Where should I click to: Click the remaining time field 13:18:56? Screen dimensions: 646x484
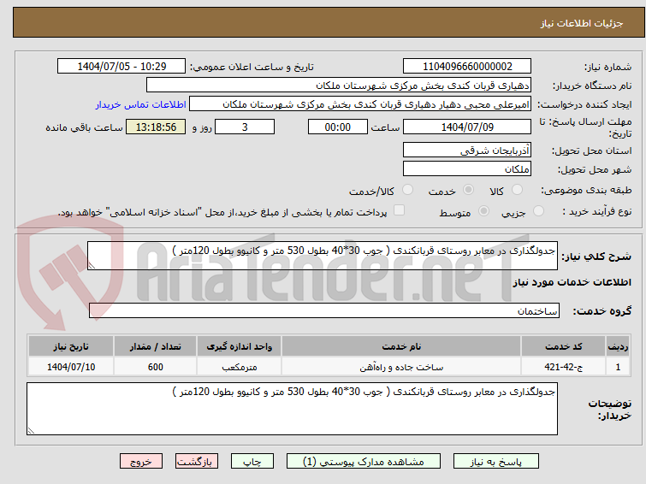[156, 127]
